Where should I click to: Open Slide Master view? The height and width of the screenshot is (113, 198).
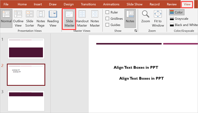click(x=69, y=19)
